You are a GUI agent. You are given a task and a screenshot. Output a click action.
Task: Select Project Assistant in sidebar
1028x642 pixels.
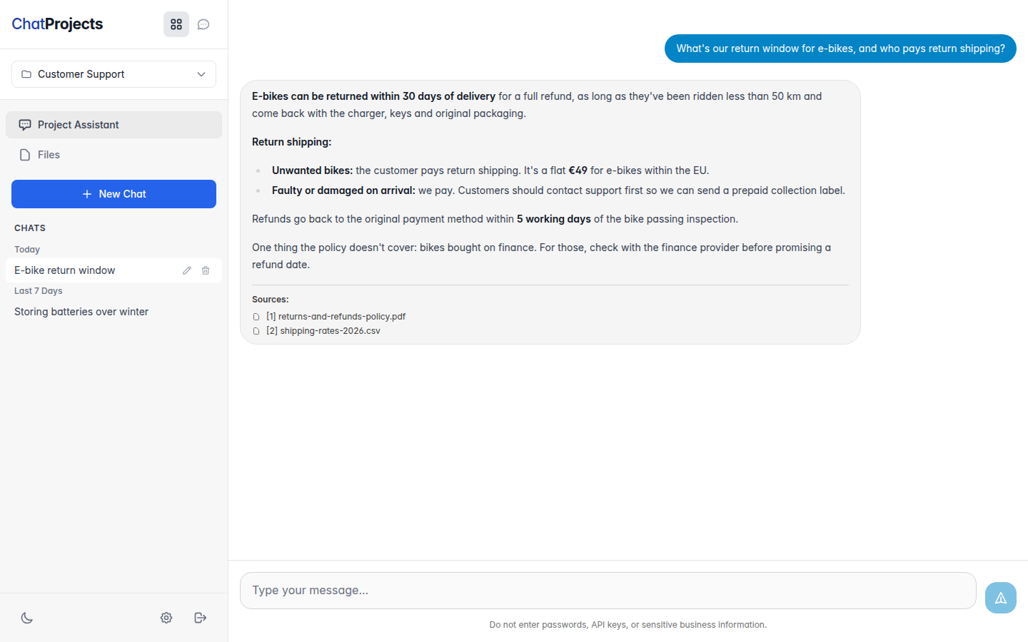tap(114, 125)
